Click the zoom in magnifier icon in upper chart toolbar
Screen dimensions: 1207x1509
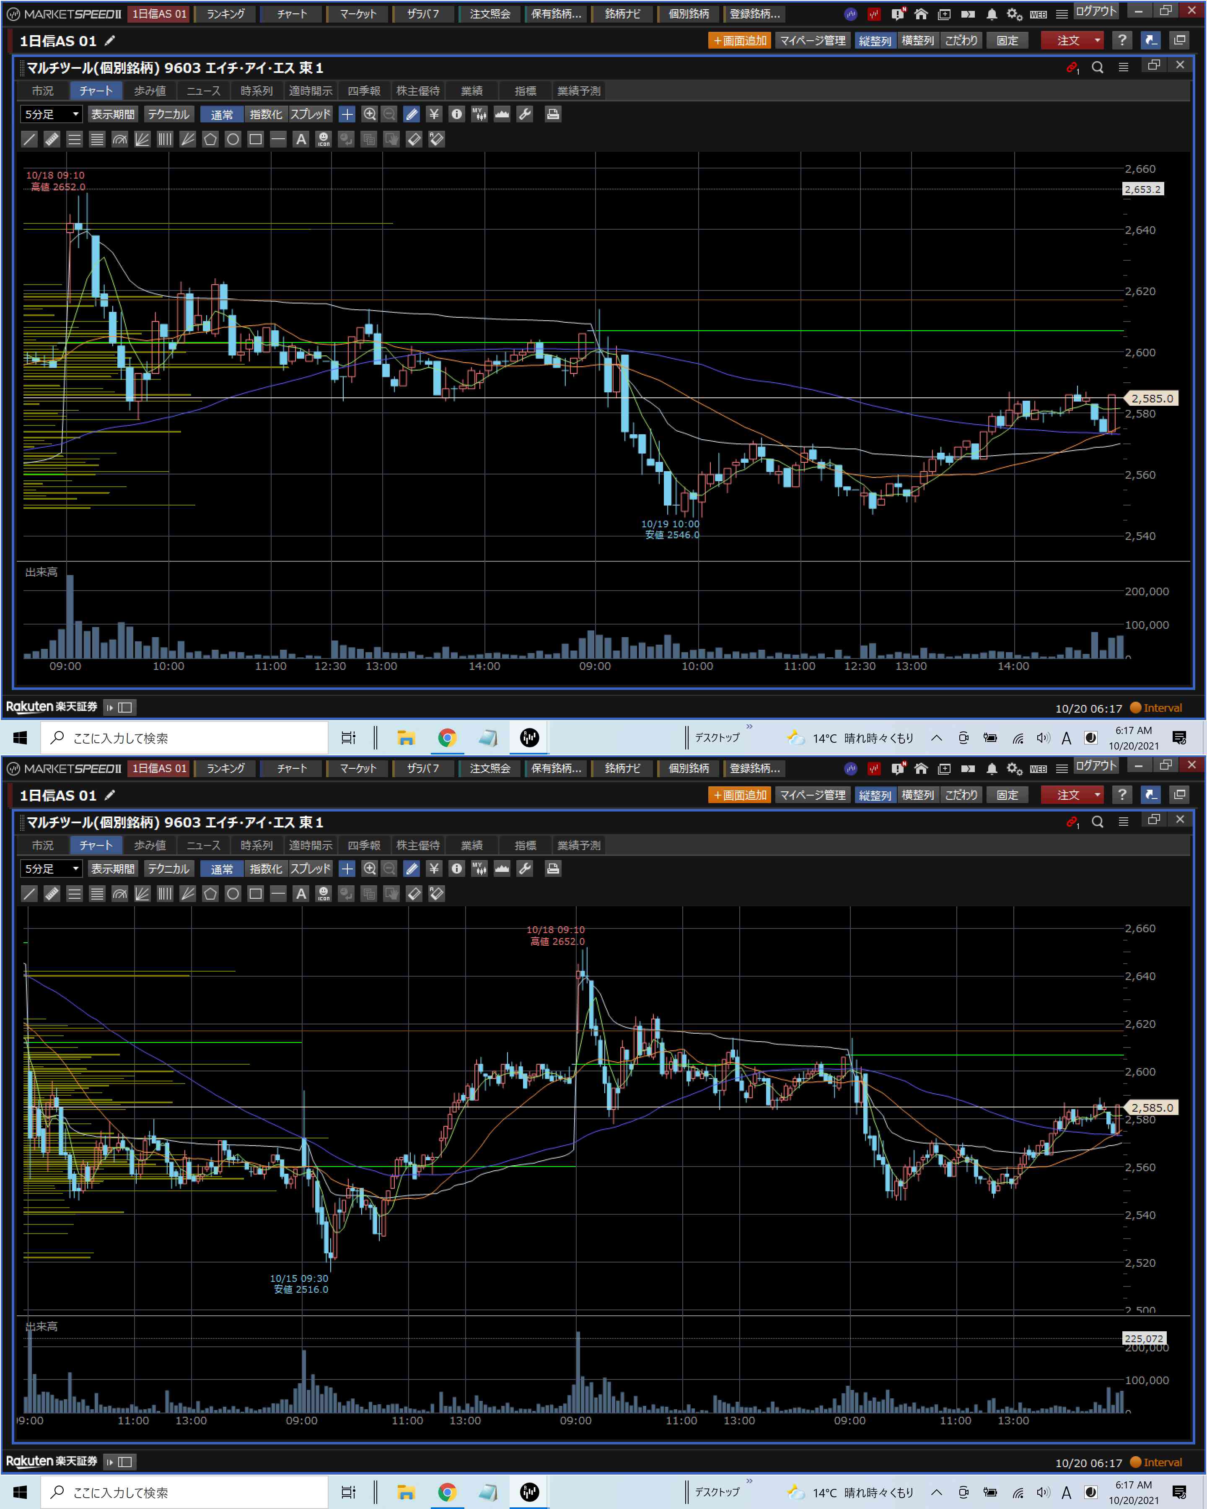tap(370, 114)
